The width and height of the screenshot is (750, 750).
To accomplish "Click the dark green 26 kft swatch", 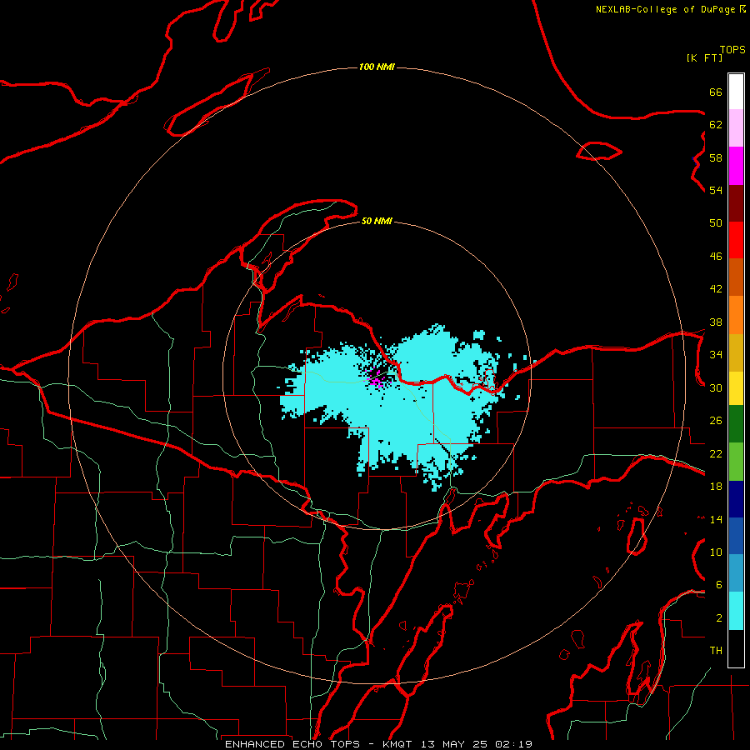I will (x=736, y=424).
